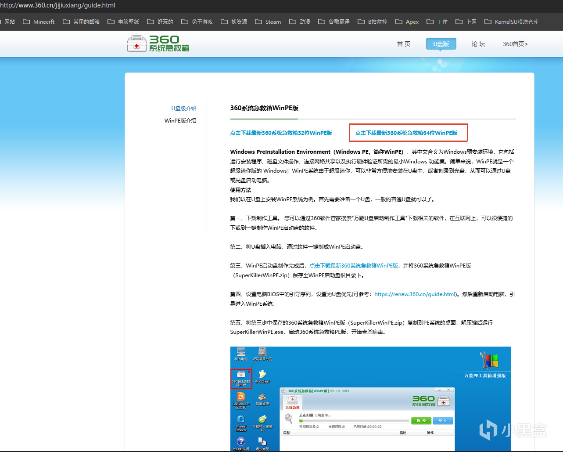The width and height of the screenshot is (563, 452).
Task: Open the 论坛 nav tab
Action: [x=478, y=44]
